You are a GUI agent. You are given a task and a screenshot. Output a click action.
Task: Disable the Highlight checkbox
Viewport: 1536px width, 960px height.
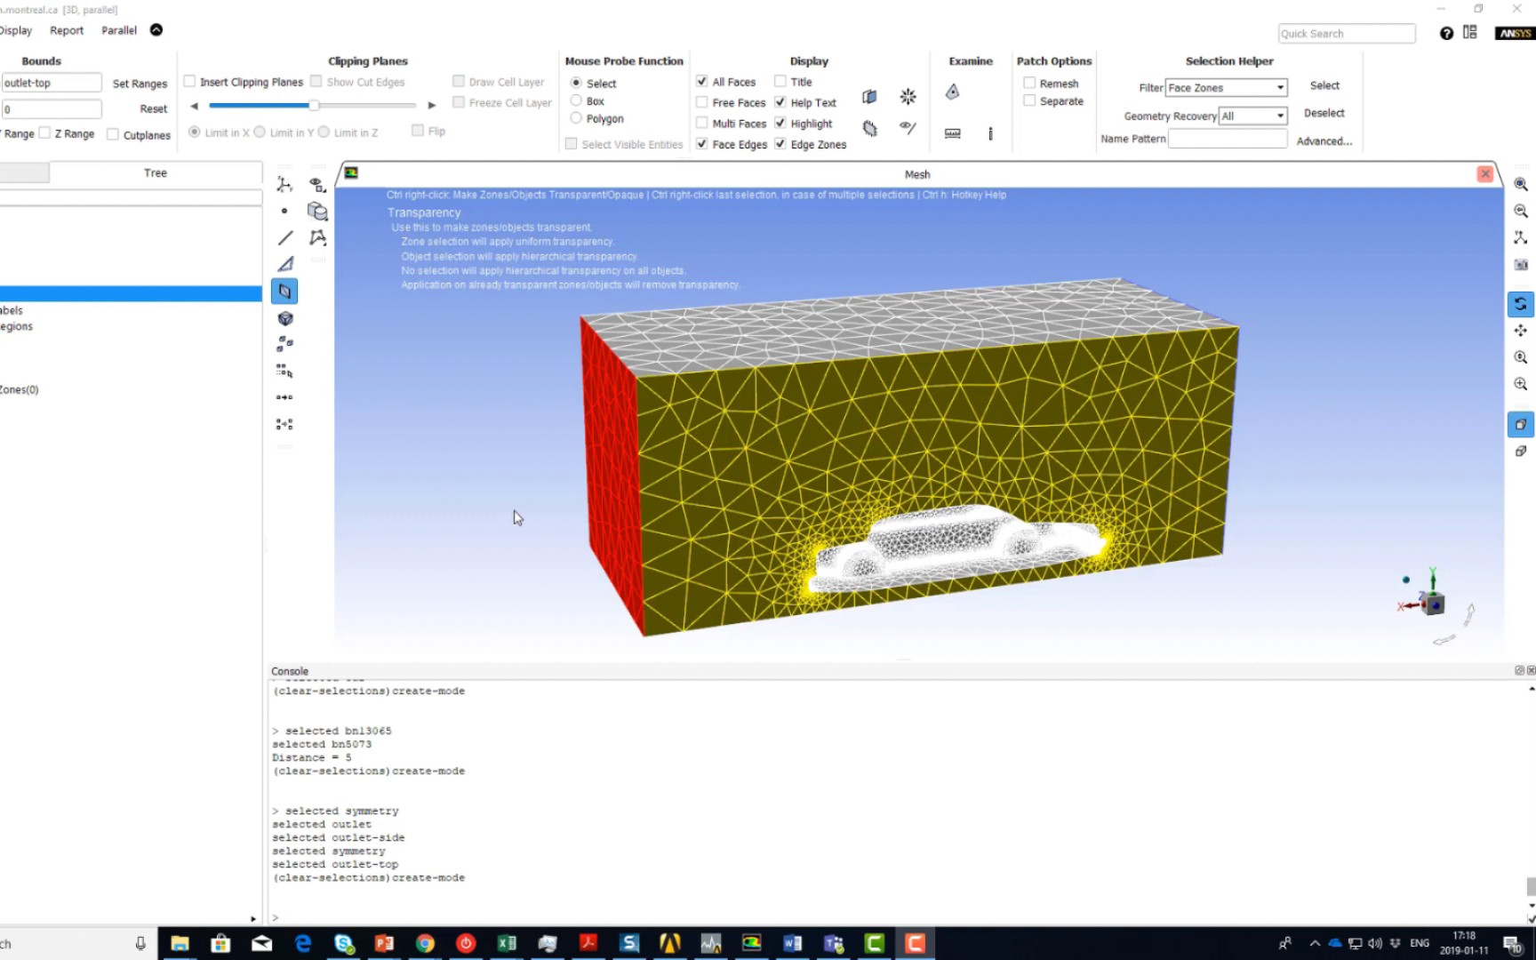(780, 123)
